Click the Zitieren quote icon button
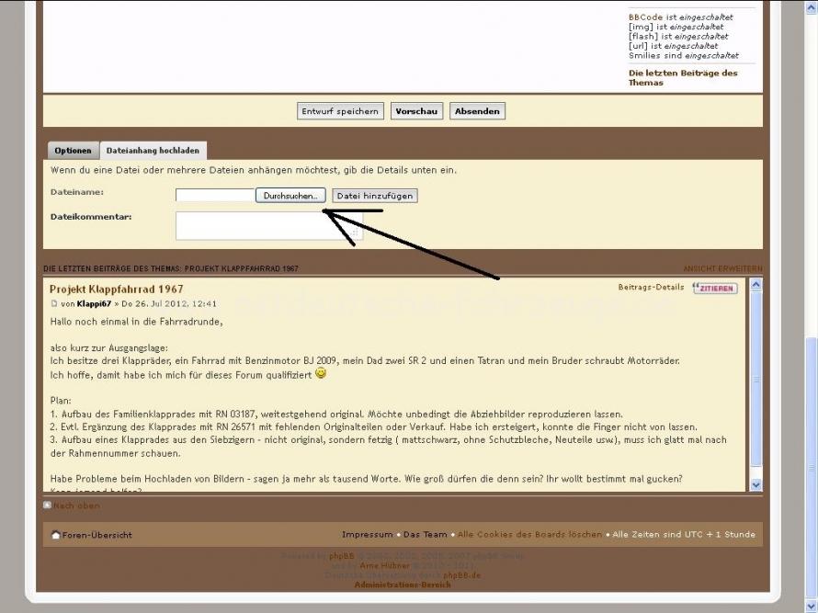This screenshot has height=613, width=818. click(x=714, y=288)
